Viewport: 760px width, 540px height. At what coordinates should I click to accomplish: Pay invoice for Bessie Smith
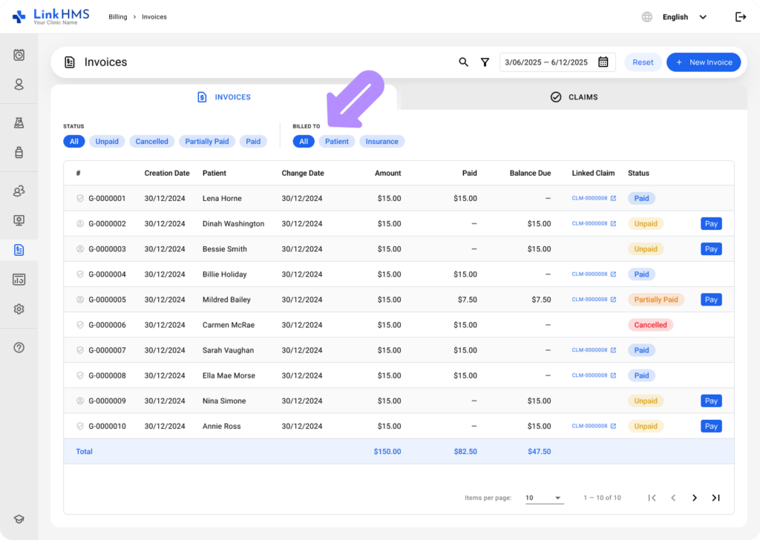711,249
